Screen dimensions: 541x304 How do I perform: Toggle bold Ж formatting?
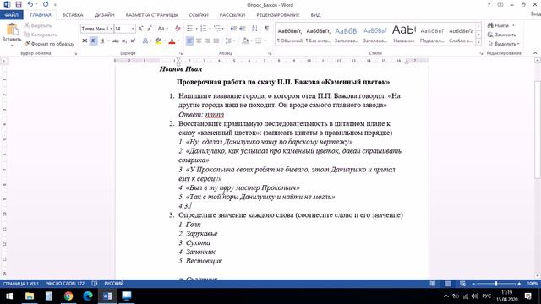[x=85, y=41]
